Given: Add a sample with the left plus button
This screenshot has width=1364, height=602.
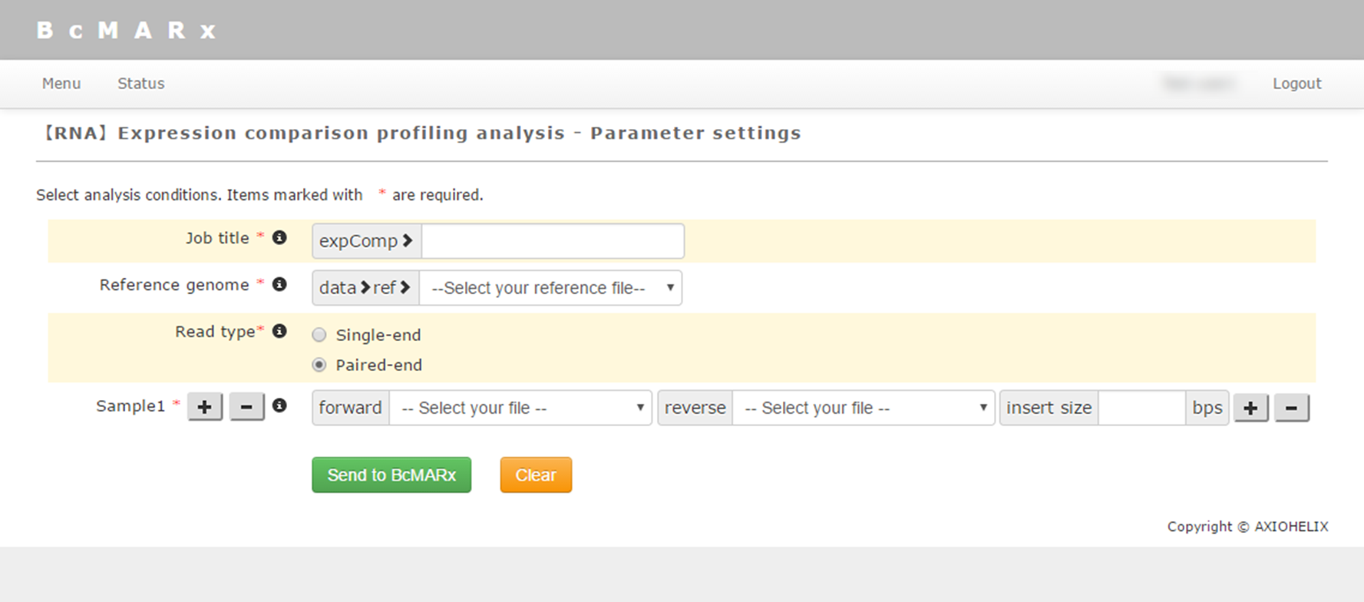Looking at the screenshot, I should 205,407.
